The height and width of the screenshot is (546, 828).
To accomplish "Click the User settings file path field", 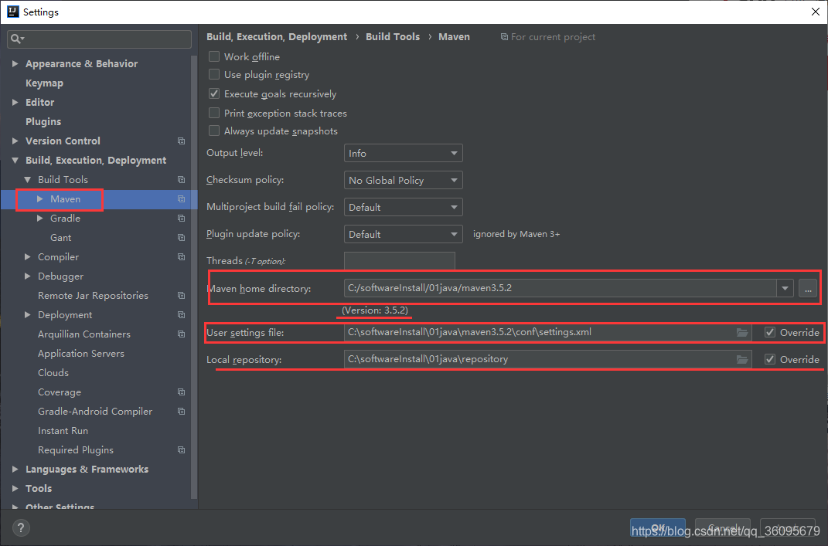I will coord(547,332).
